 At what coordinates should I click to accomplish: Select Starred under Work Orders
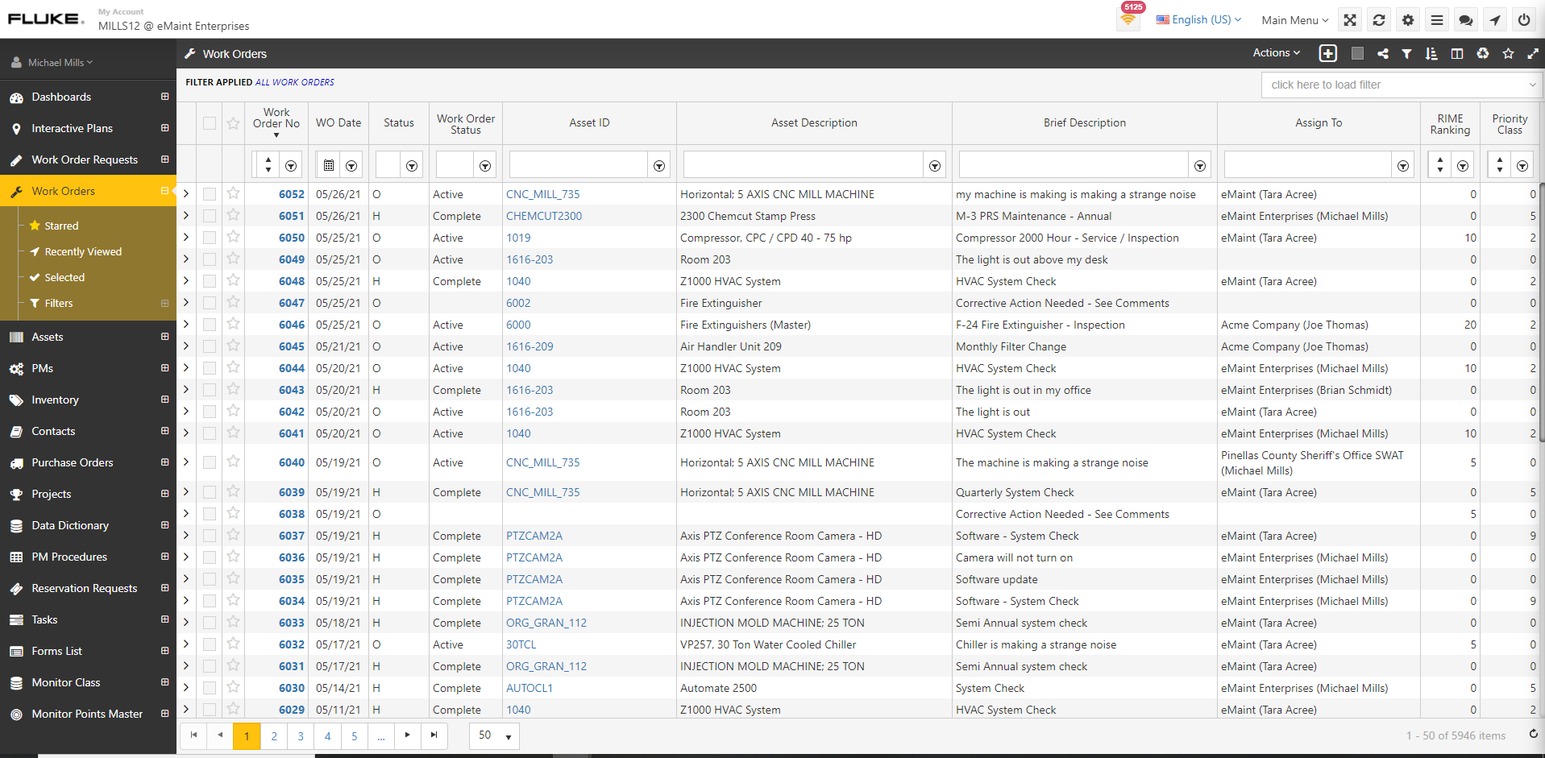pyautogui.click(x=61, y=226)
